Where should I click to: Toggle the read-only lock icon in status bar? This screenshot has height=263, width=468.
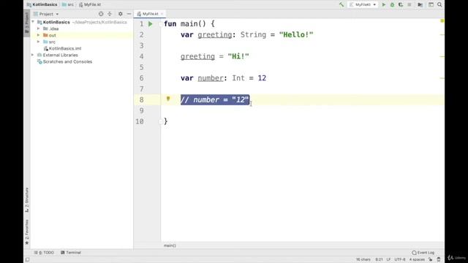pyautogui.click(x=431, y=259)
